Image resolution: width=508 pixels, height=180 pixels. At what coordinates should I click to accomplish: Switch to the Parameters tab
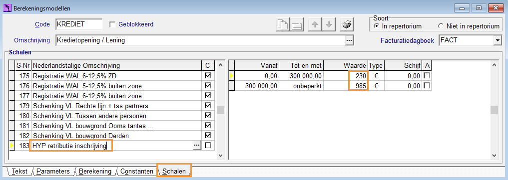(53, 172)
